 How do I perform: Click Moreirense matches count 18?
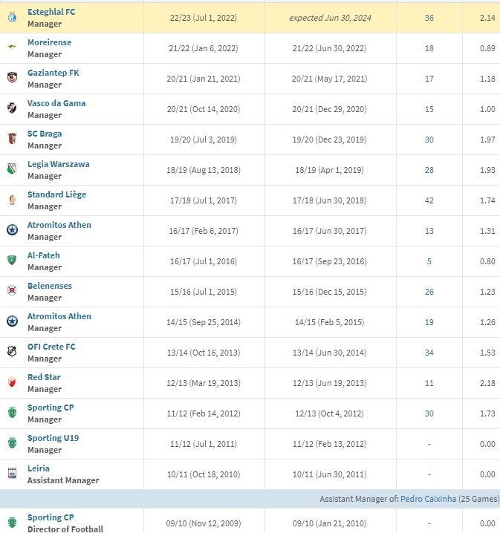429,48
